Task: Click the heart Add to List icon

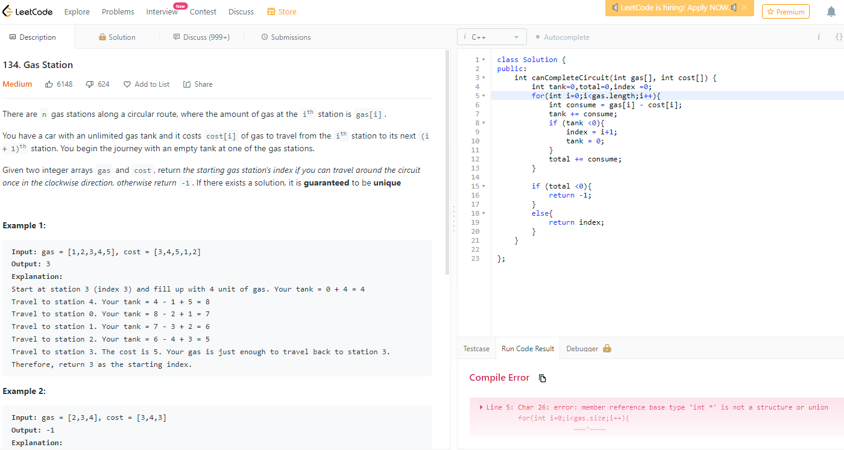Action: (x=127, y=84)
